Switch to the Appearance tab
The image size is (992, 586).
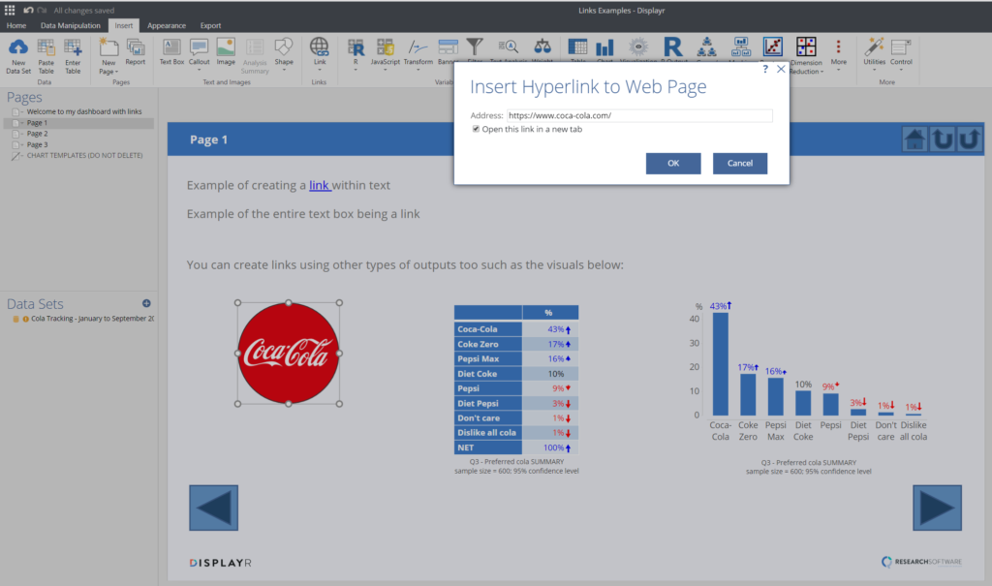point(166,25)
